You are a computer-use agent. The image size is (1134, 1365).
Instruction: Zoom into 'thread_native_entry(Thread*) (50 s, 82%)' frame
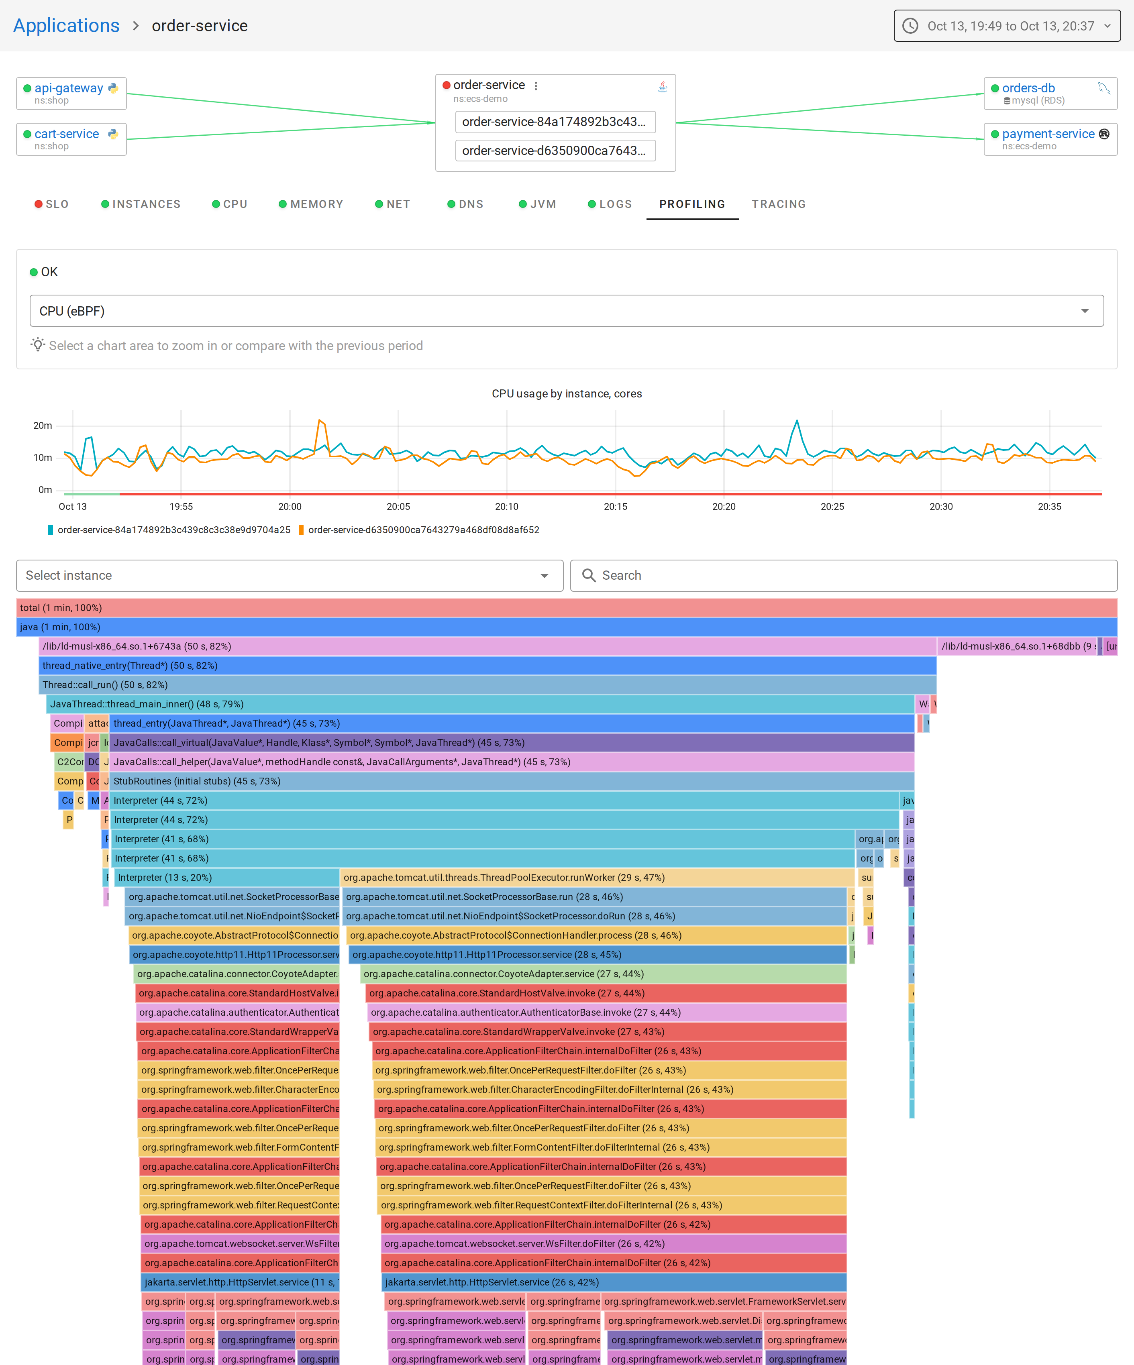487,666
